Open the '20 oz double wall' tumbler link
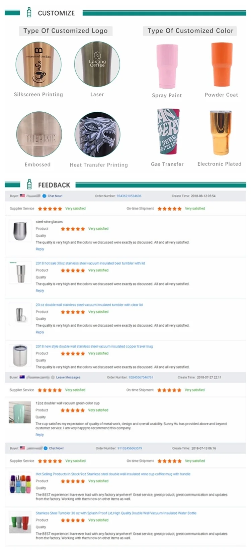The height and width of the screenshot is (551, 251). click(x=89, y=305)
